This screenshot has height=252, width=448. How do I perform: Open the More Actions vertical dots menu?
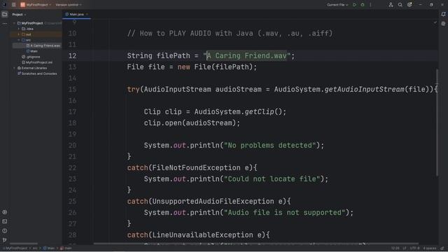click(x=370, y=5)
